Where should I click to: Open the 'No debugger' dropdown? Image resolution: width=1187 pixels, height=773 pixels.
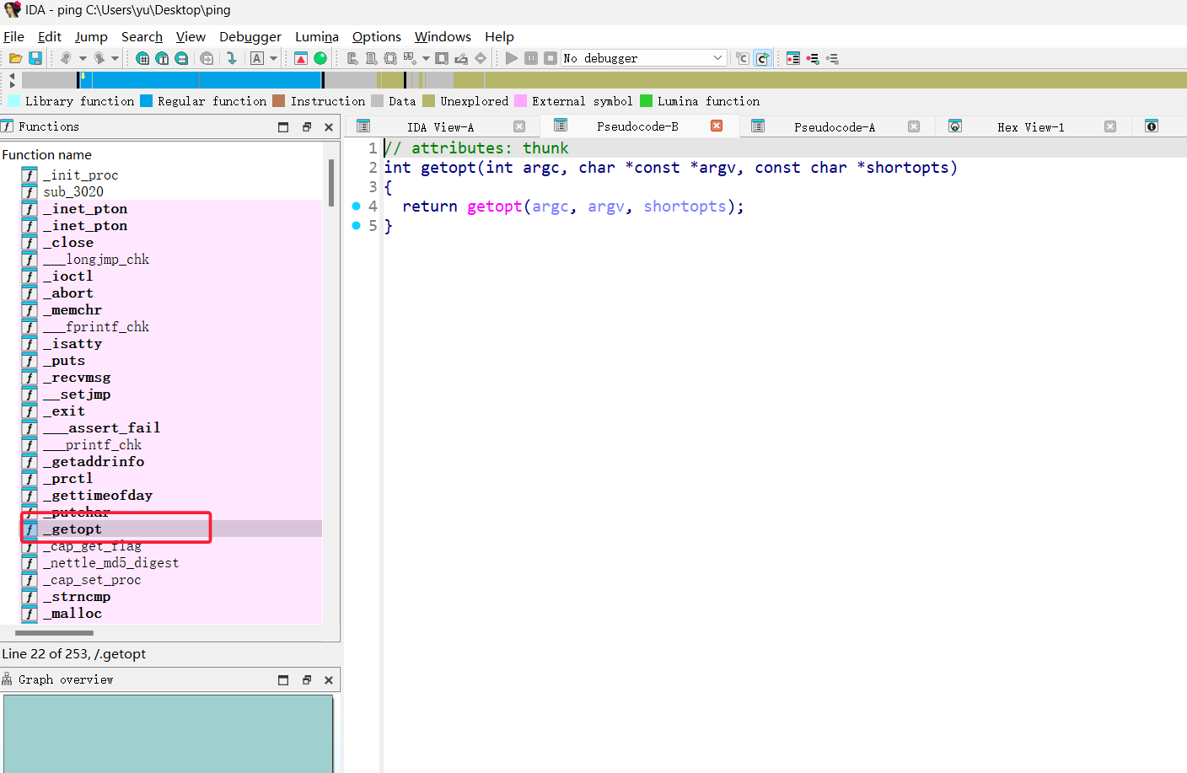point(717,58)
